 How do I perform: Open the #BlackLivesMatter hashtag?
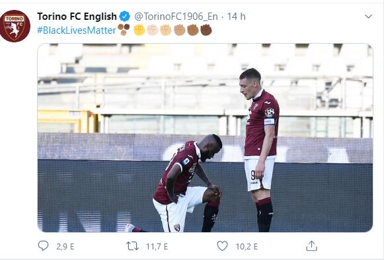[77, 30]
